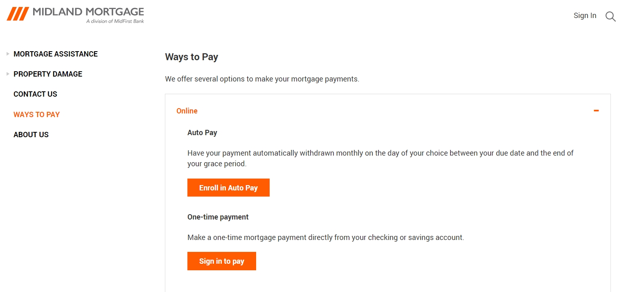Expand the Property Damage menu arrow
Viewport: 633px width, 292px height.
[8, 74]
